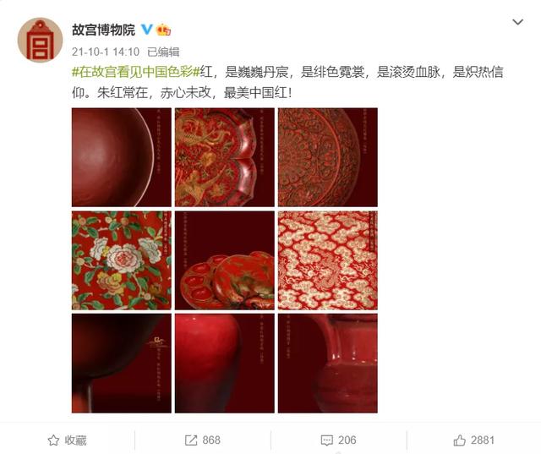Click the 已编辑 edited label

(x=163, y=52)
